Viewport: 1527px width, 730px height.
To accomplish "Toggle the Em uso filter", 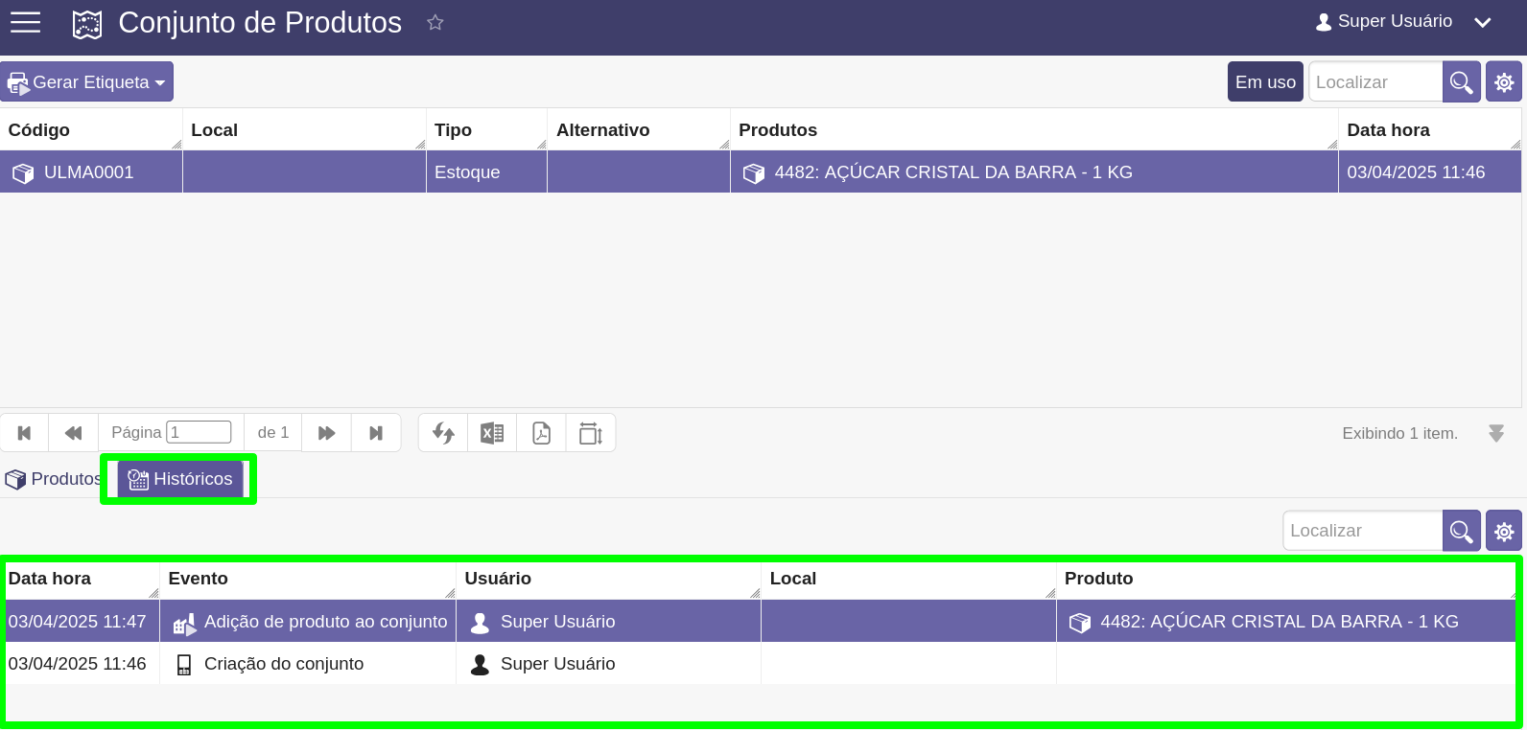I will point(1265,82).
